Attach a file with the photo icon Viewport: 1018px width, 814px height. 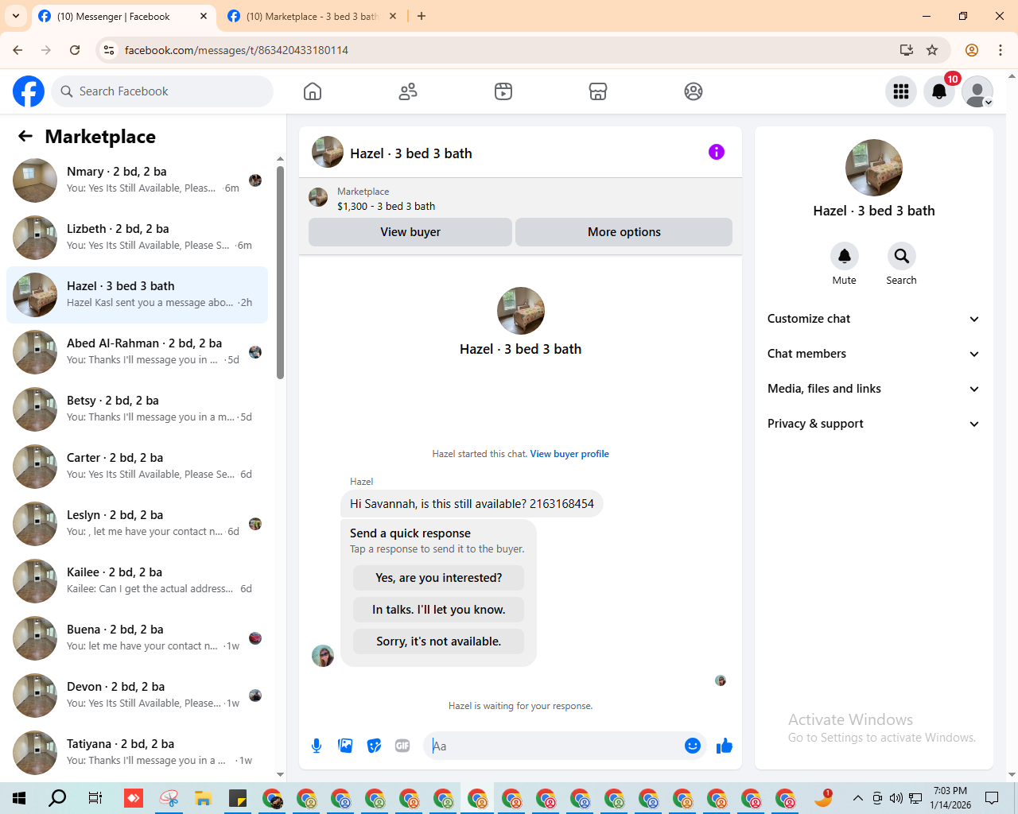(345, 746)
